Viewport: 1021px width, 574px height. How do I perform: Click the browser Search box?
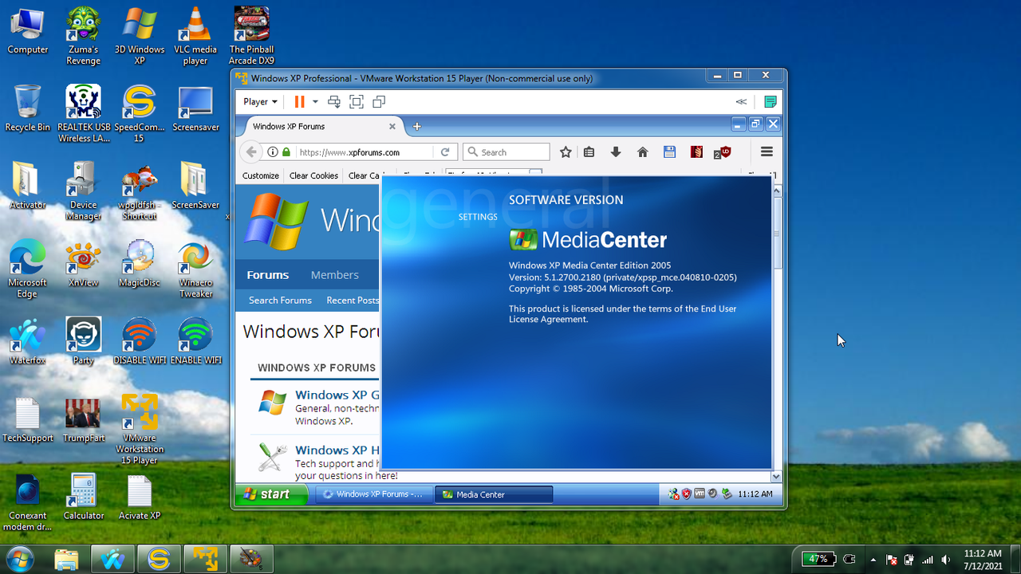point(507,151)
